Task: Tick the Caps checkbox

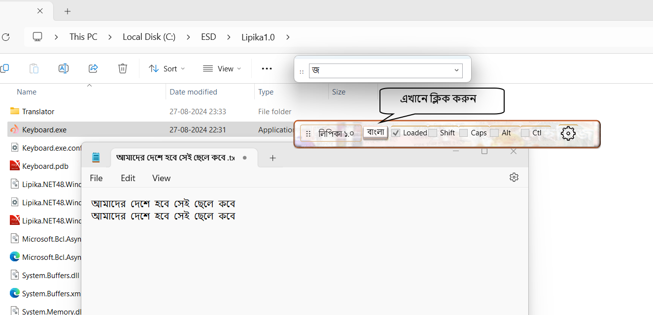Action: [464, 133]
